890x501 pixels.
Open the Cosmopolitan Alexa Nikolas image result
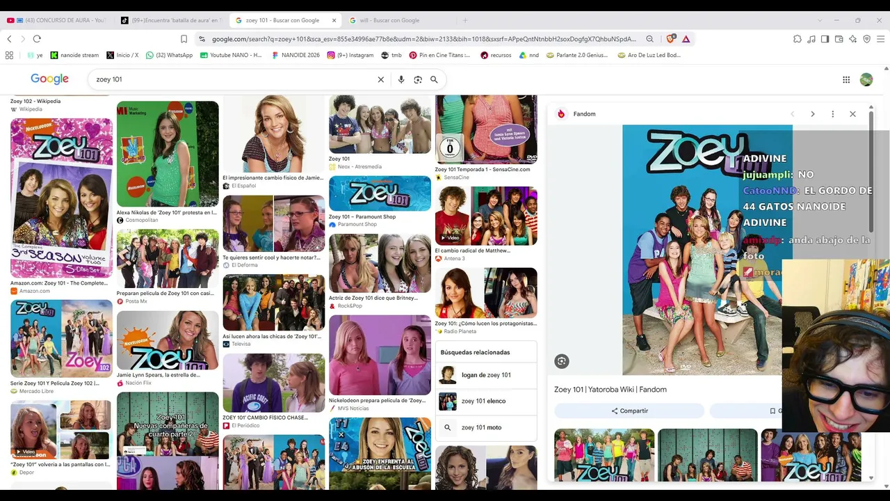click(168, 154)
